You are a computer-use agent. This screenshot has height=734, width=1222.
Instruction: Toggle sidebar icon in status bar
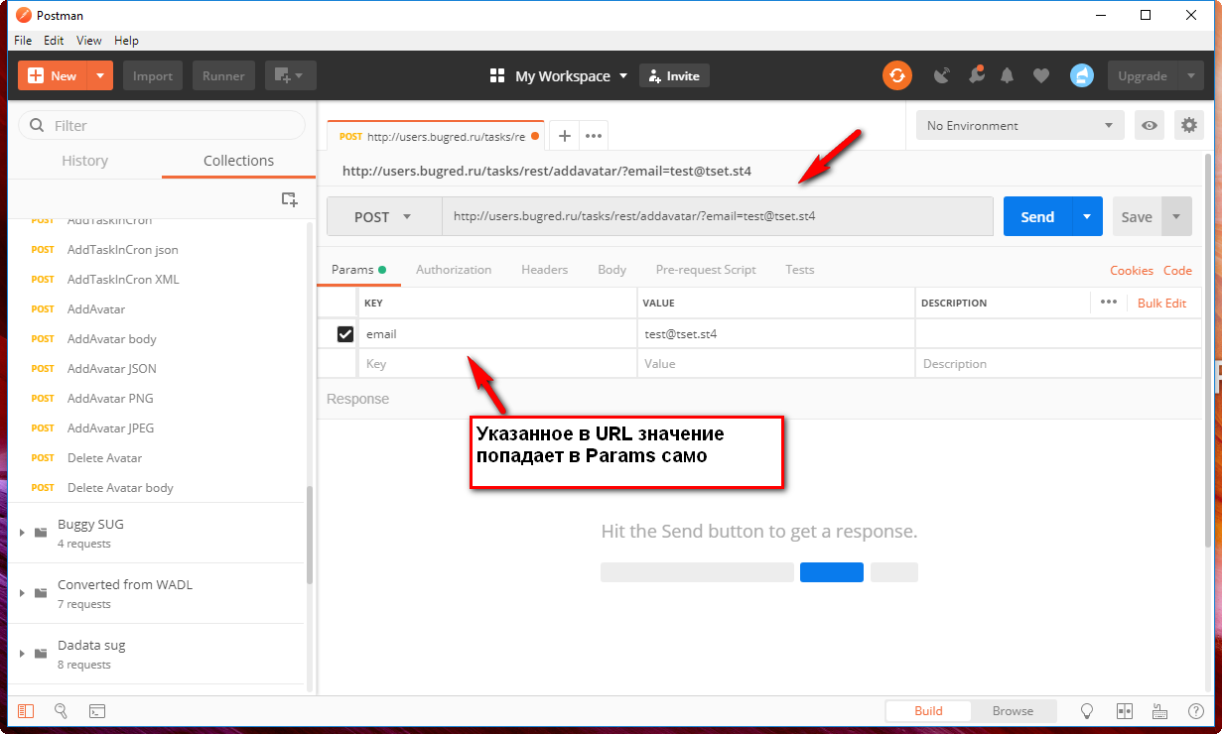[26, 710]
